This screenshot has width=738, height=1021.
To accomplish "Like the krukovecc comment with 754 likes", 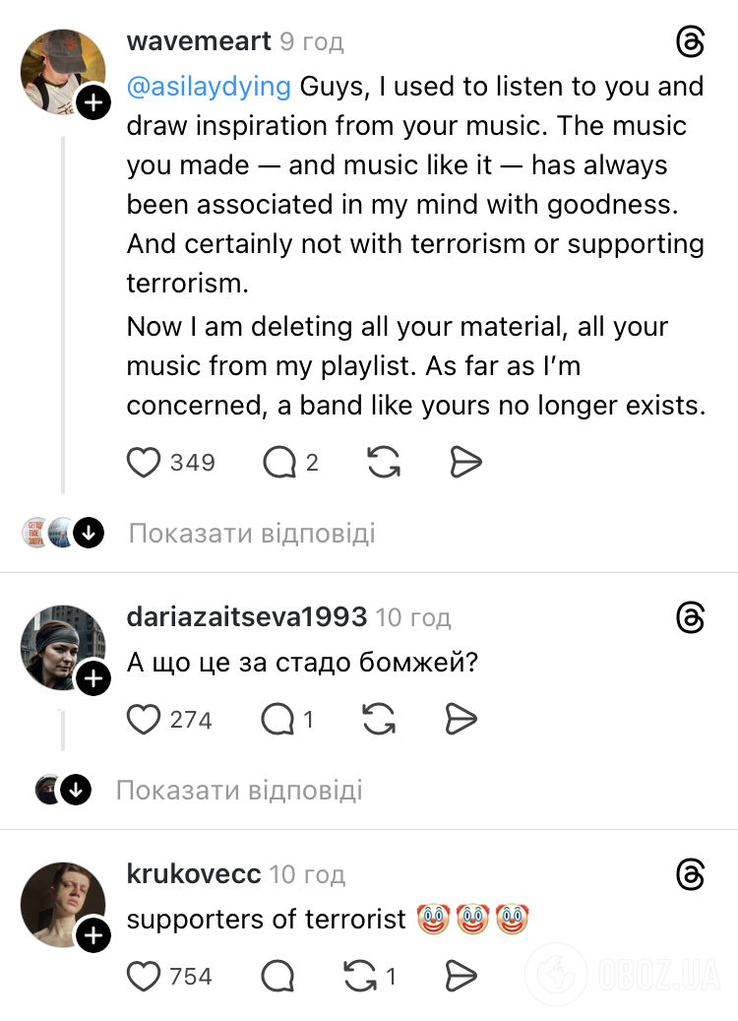I will coord(145,976).
